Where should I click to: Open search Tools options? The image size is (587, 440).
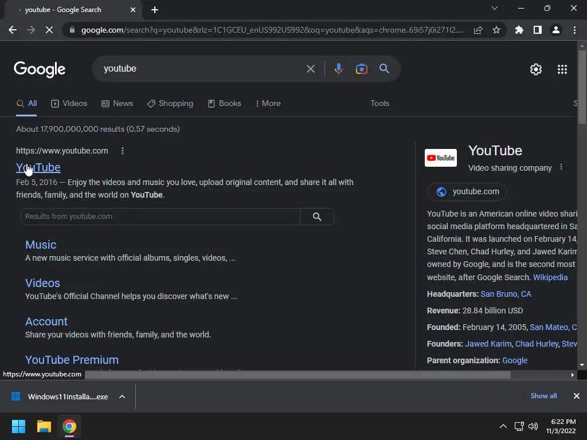(x=379, y=104)
